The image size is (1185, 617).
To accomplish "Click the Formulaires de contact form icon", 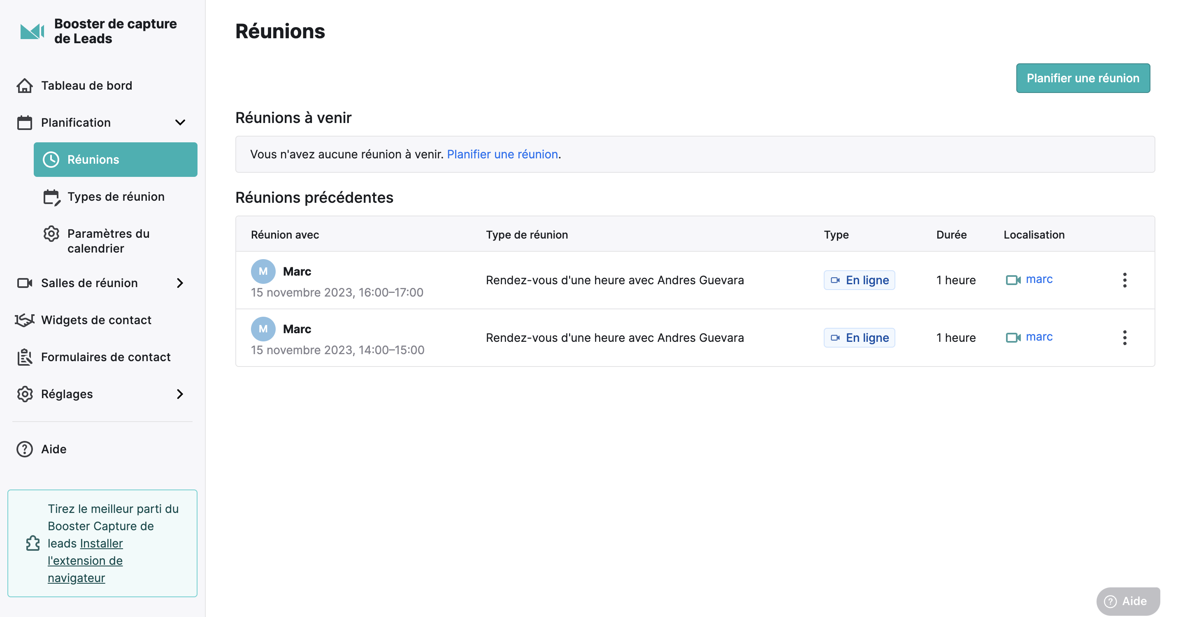I will click(x=24, y=357).
